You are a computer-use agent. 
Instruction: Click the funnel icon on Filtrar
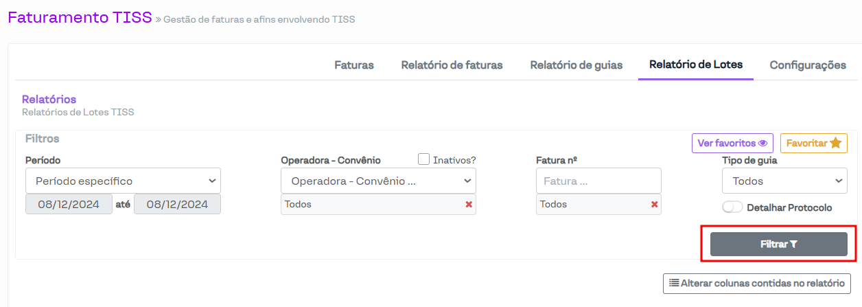(x=794, y=244)
